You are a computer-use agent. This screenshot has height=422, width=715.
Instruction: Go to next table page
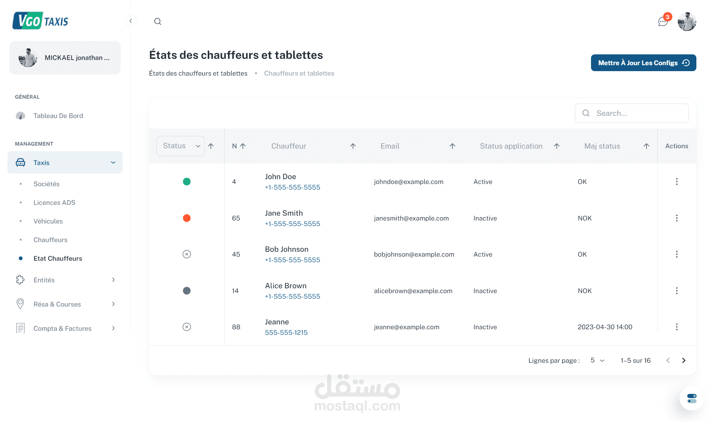684,360
